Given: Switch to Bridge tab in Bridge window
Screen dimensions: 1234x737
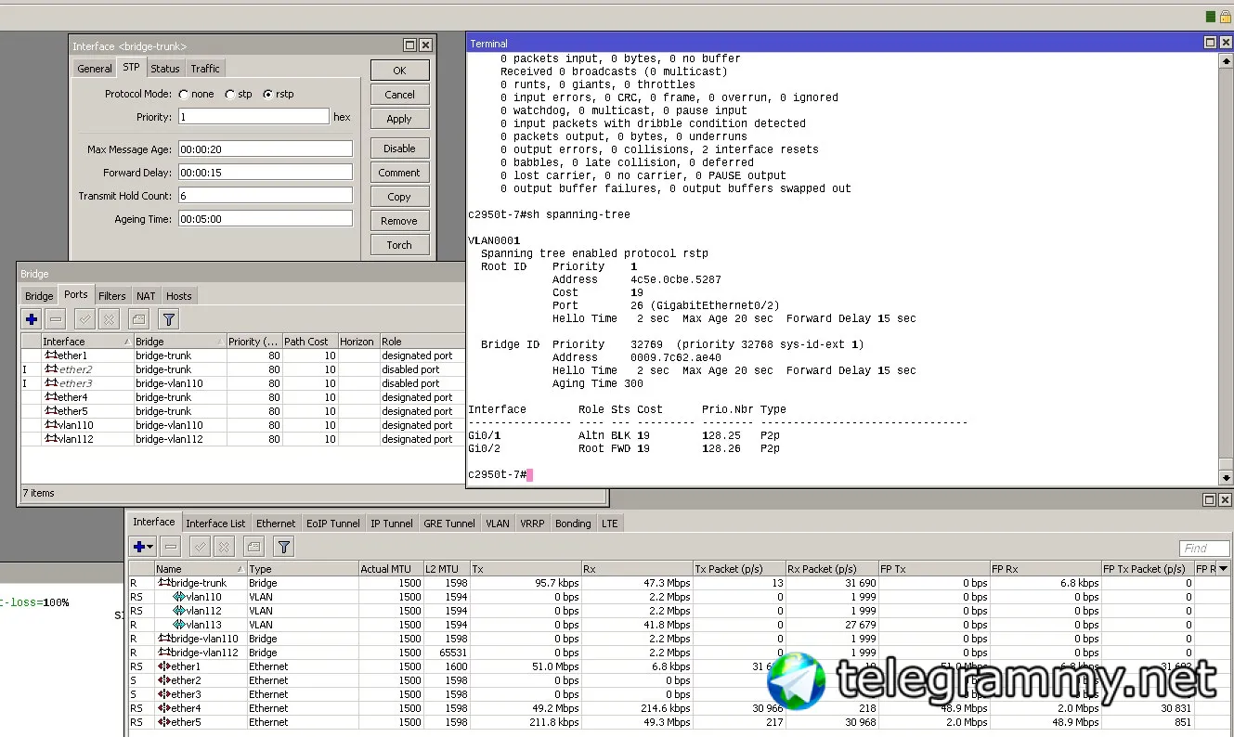Looking at the screenshot, I should click(x=39, y=296).
